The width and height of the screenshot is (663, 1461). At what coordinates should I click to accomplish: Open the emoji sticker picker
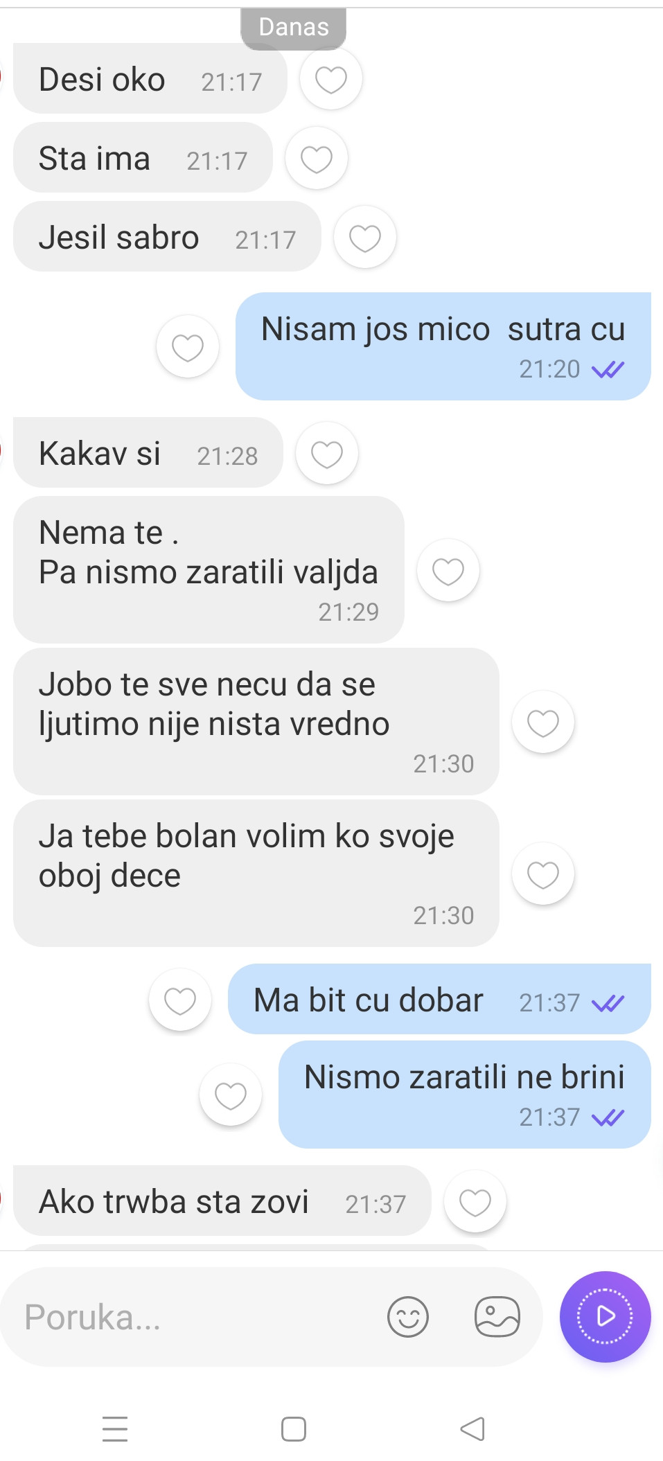click(x=408, y=1317)
